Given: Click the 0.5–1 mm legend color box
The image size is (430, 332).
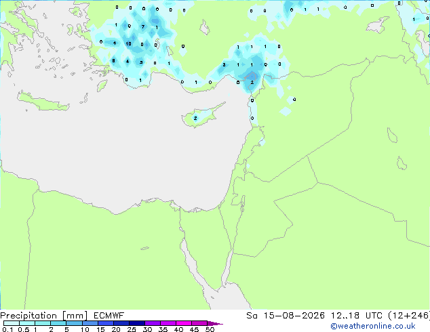Looking at the screenshot, I should 27,323.
